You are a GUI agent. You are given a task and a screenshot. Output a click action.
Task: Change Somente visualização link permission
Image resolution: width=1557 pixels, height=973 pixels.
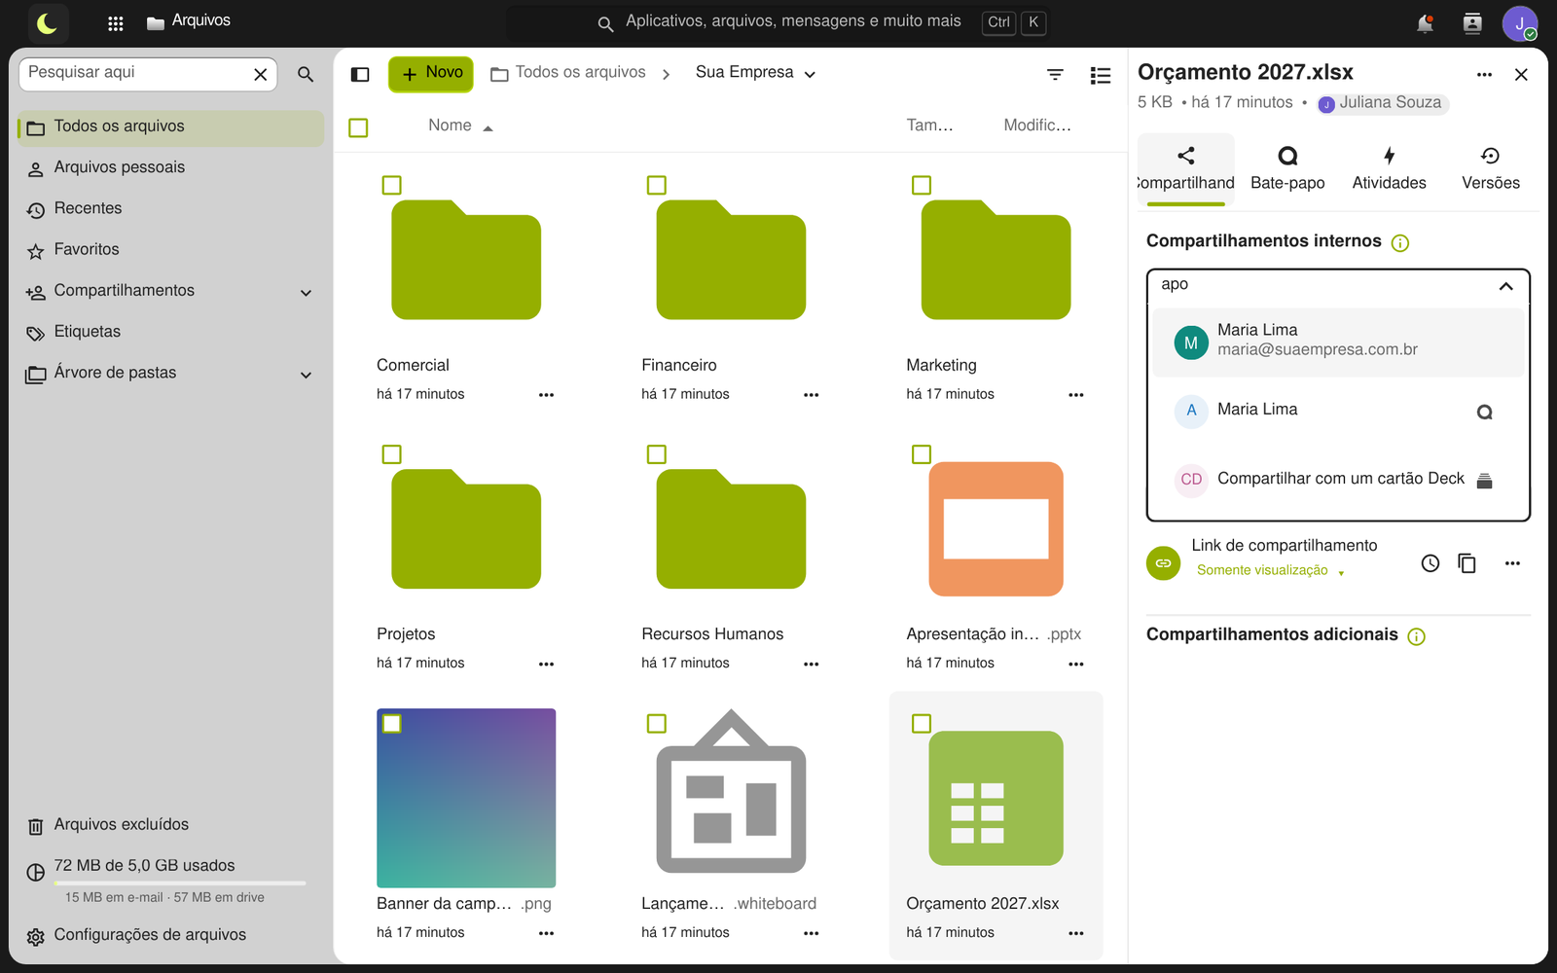[x=1270, y=570]
